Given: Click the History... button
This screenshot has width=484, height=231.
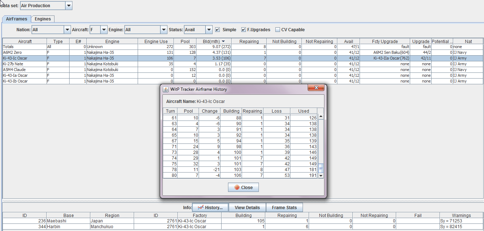Looking at the screenshot, I should [x=210, y=207].
